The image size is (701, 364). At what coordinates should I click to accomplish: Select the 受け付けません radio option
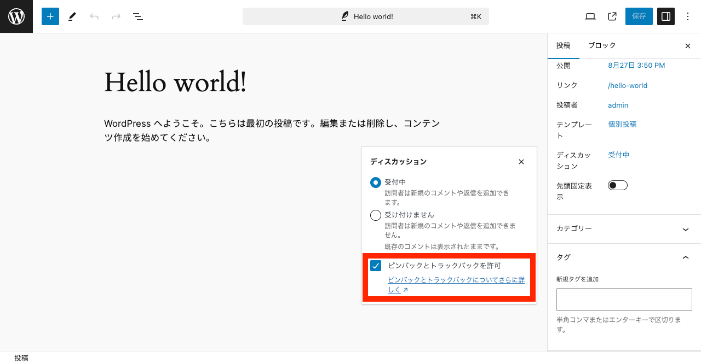[x=376, y=215]
